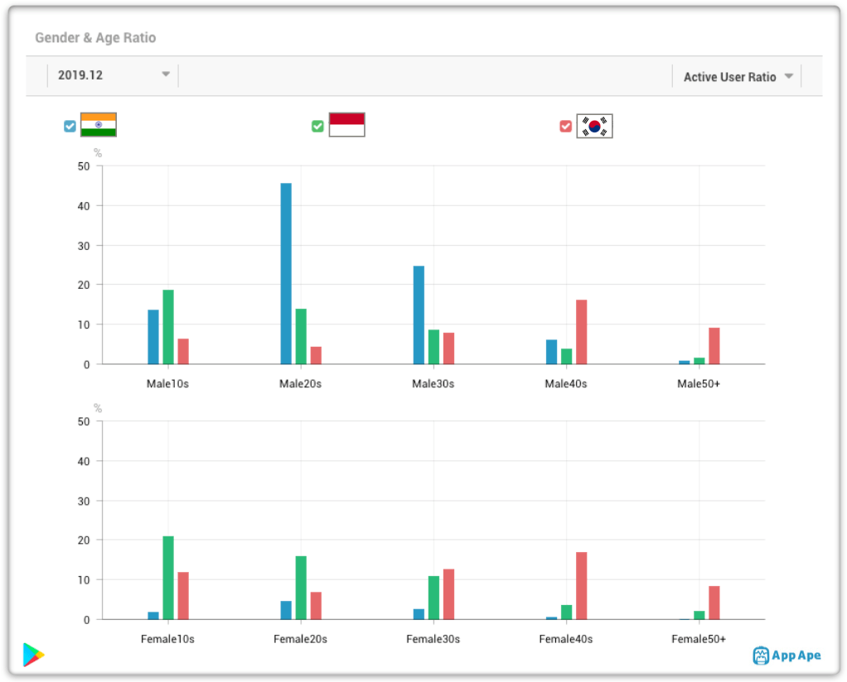847x682 pixels.
Task: Click the Gender & Age Ratio title
Action: (x=95, y=38)
